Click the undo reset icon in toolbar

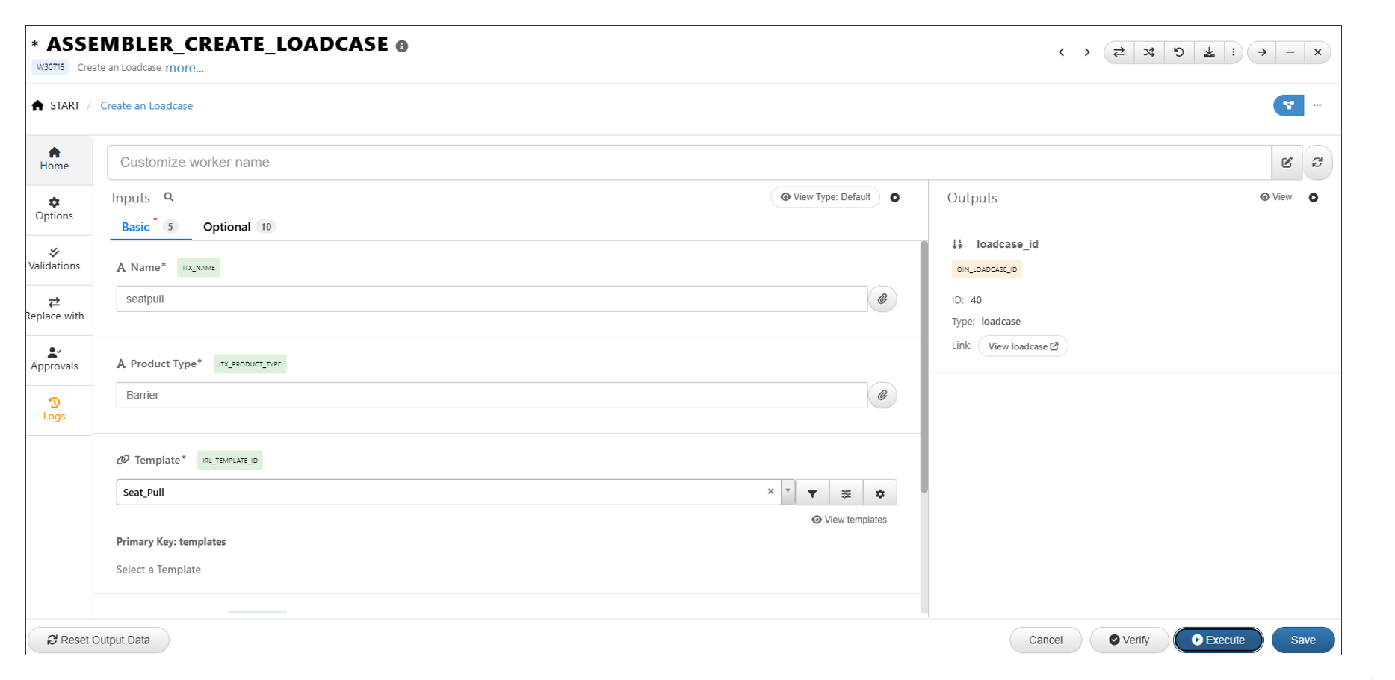click(1178, 52)
